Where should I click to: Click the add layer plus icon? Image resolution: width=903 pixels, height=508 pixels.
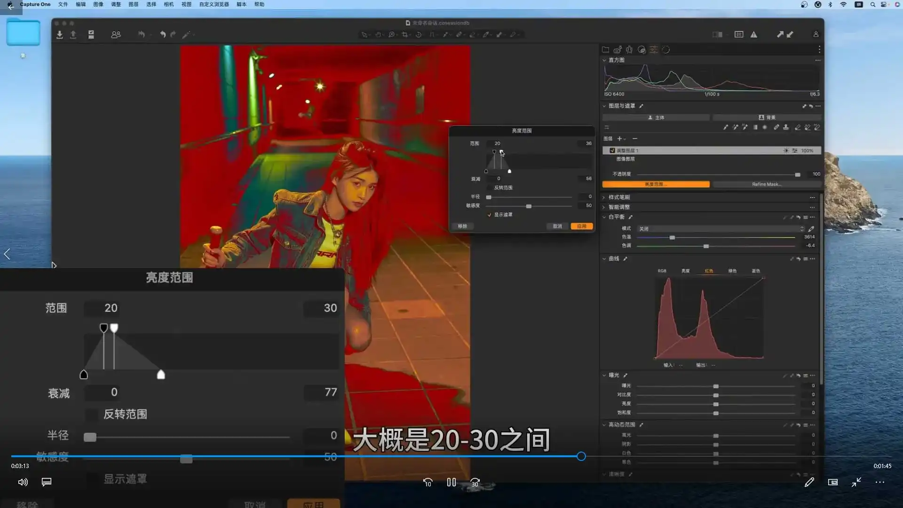pos(619,139)
